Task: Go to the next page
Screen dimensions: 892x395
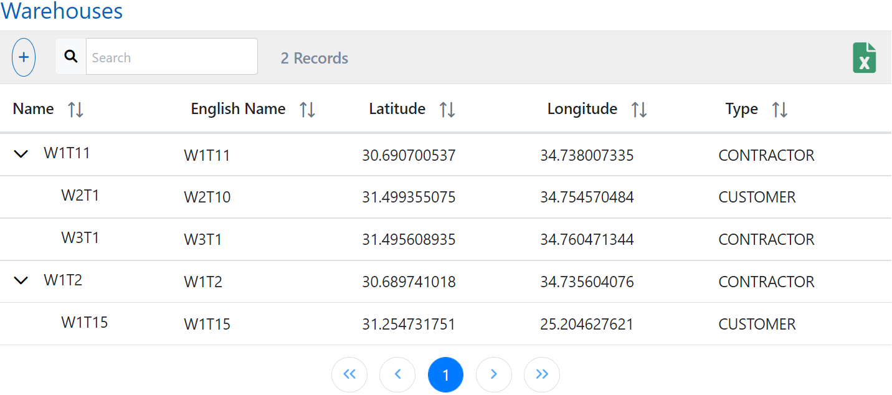Action: pyautogui.click(x=493, y=374)
